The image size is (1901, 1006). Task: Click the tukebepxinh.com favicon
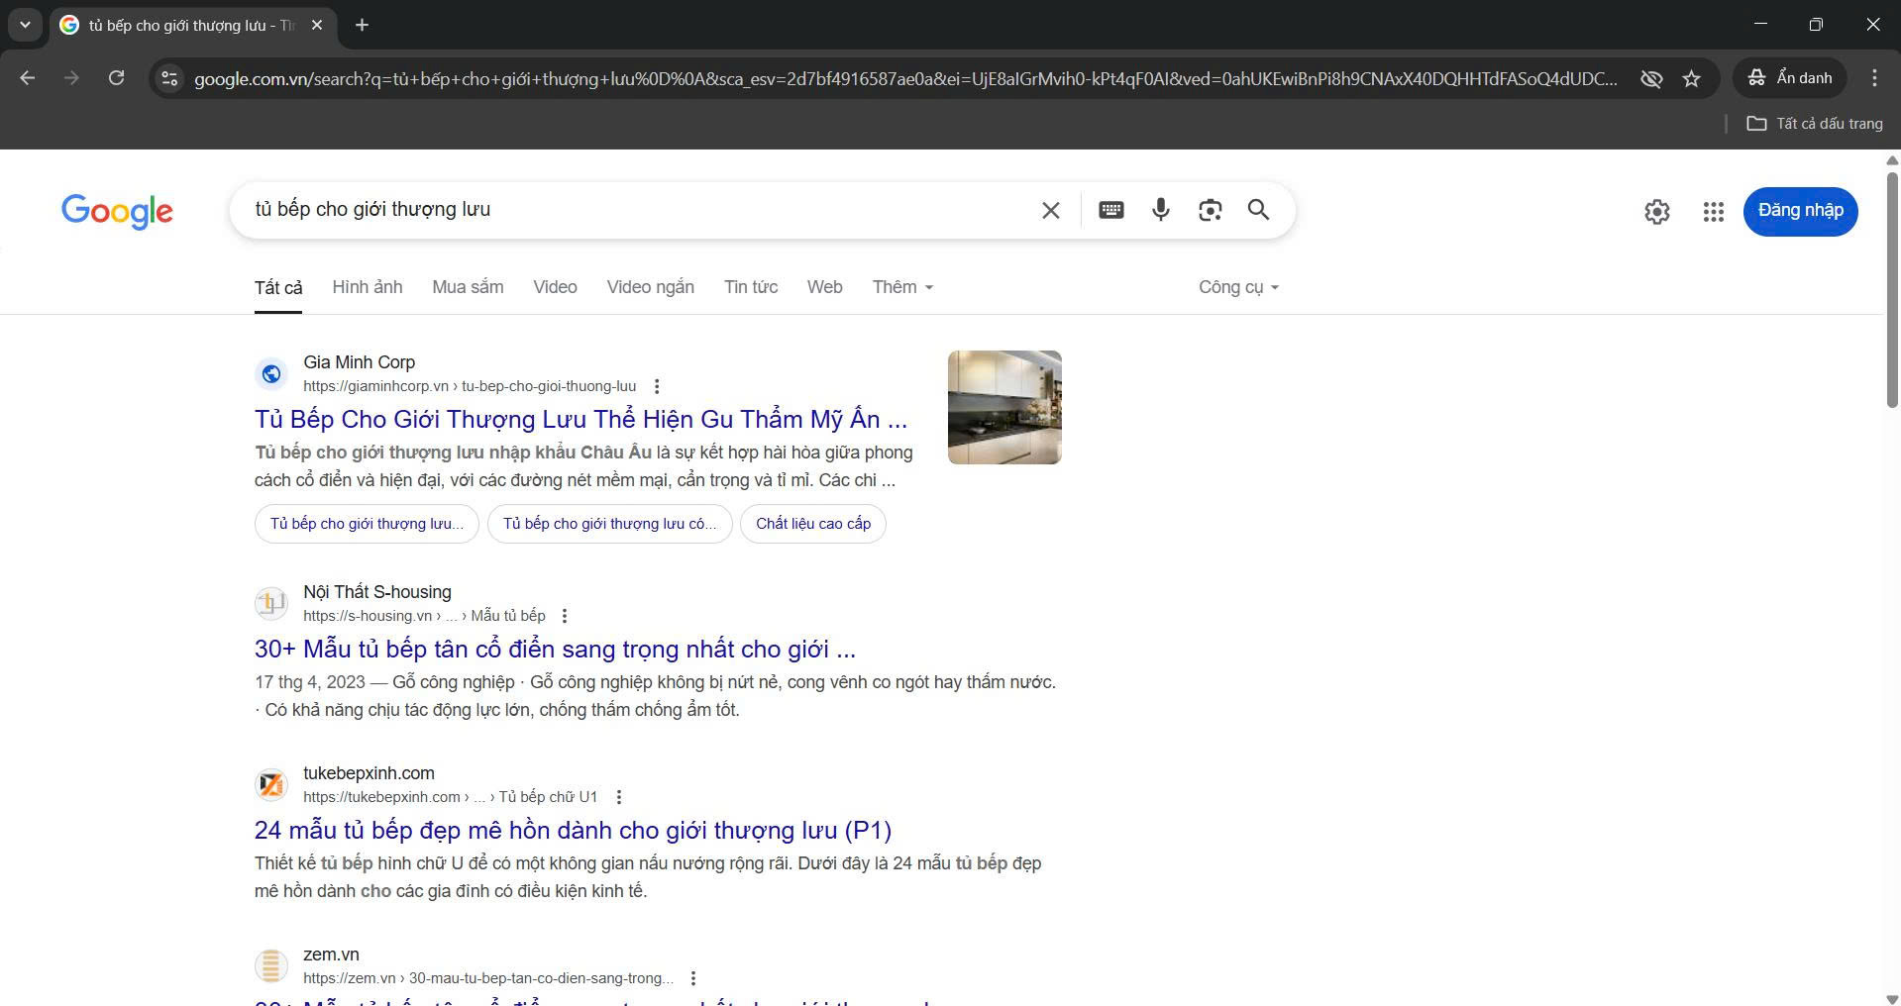[271, 784]
